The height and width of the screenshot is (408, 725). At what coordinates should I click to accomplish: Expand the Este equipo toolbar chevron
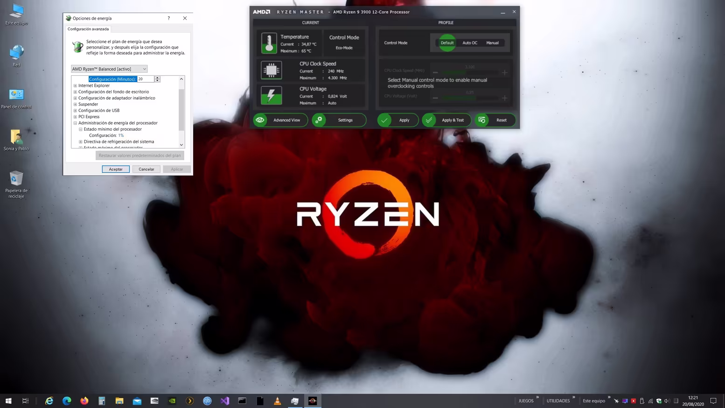click(609, 398)
